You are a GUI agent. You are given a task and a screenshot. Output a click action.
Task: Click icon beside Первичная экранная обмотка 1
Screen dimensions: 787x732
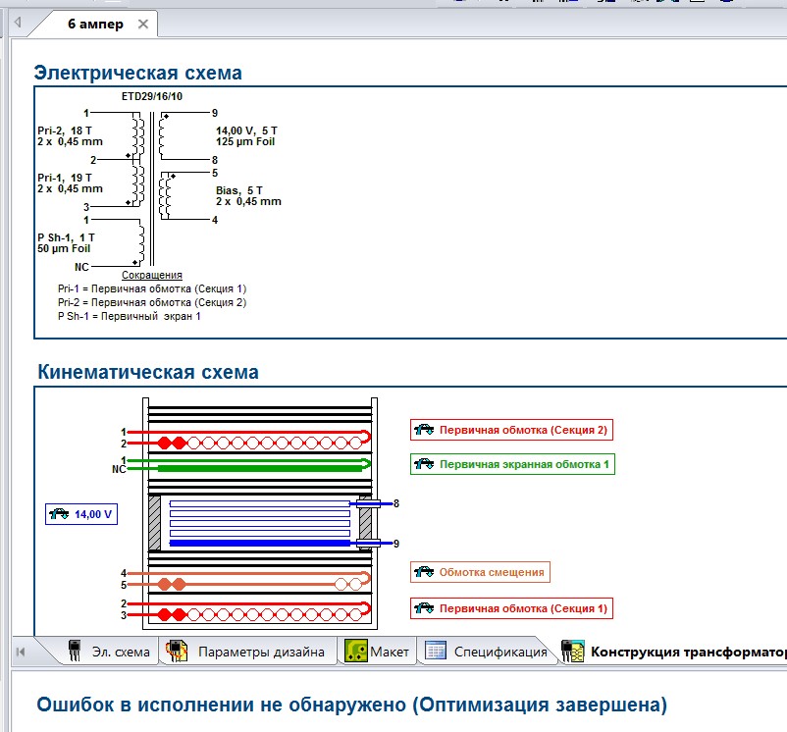pos(425,464)
